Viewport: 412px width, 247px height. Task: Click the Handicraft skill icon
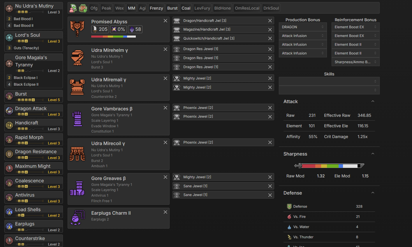pyautogui.click(x=9, y=125)
